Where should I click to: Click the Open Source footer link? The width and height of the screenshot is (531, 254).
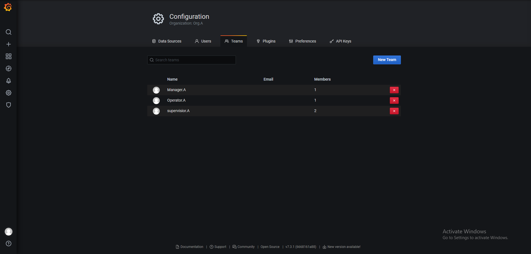pyautogui.click(x=270, y=247)
